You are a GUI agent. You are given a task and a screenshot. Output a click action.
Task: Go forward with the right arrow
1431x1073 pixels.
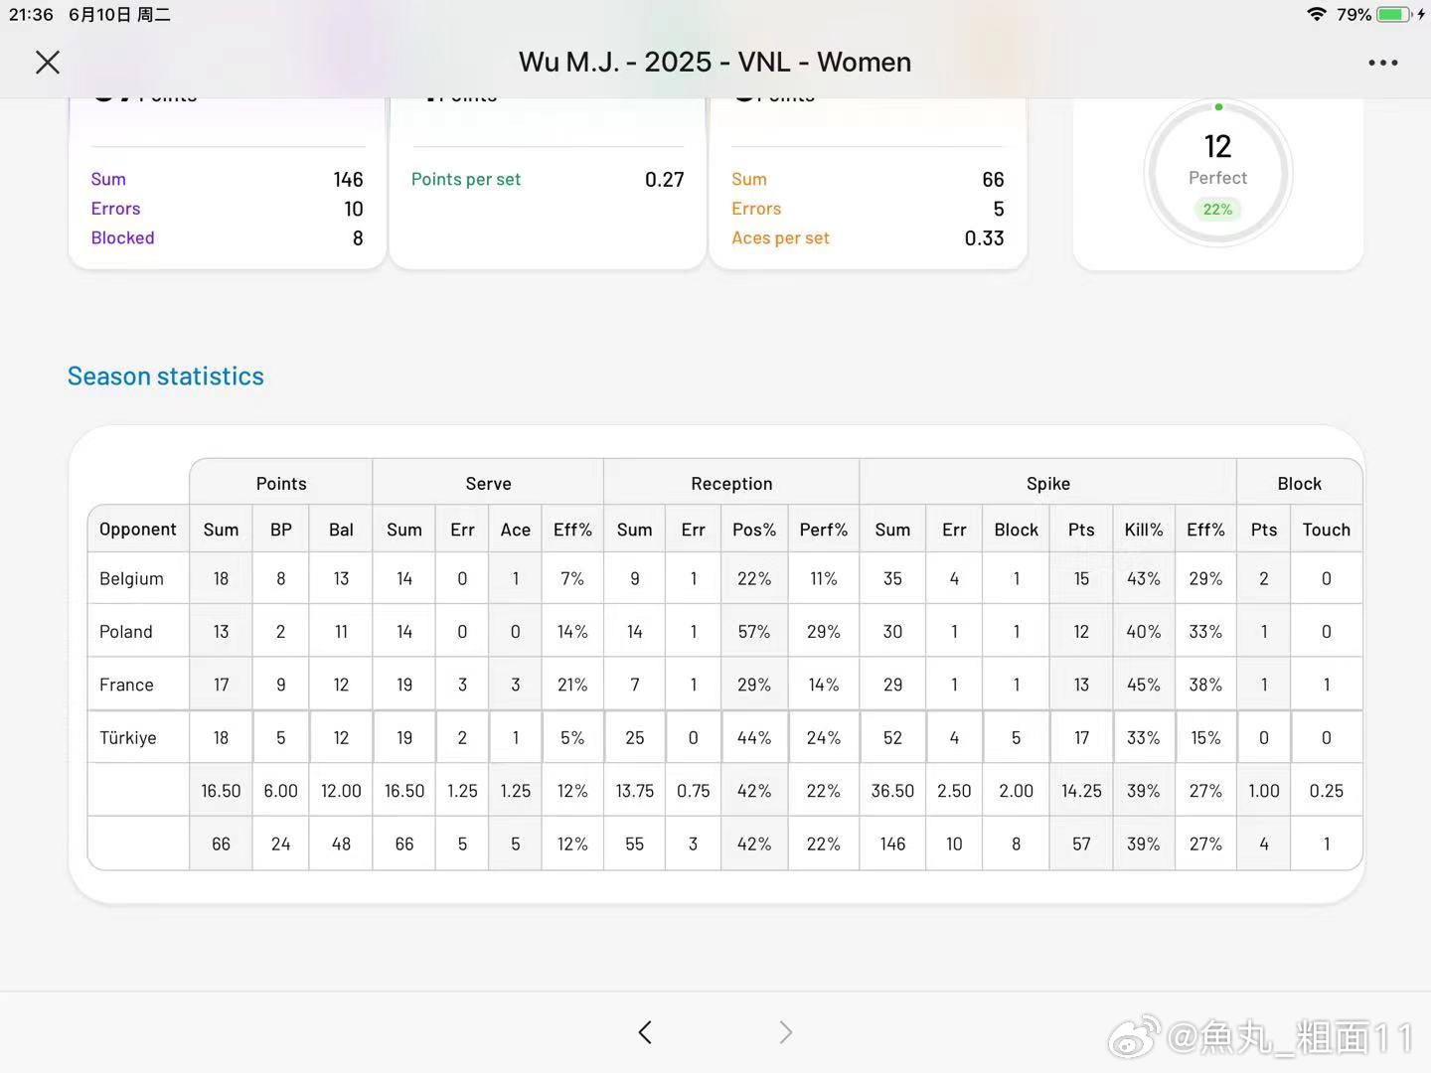(x=786, y=1032)
